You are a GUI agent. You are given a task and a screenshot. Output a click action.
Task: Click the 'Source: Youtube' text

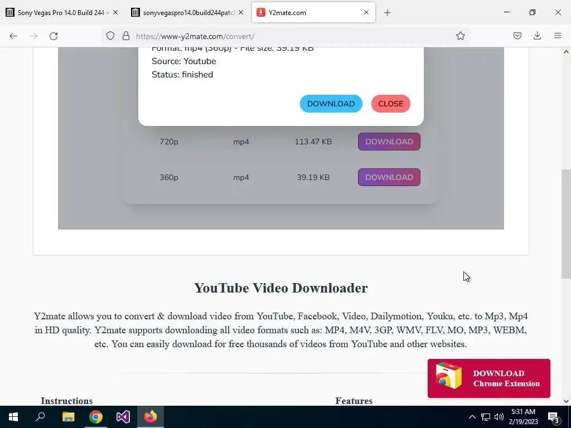(183, 61)
